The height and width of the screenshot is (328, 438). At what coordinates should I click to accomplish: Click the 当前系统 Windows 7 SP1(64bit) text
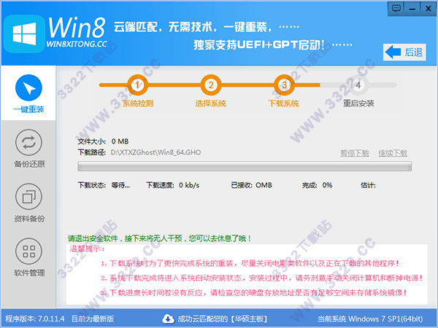(x=370, y=319)
